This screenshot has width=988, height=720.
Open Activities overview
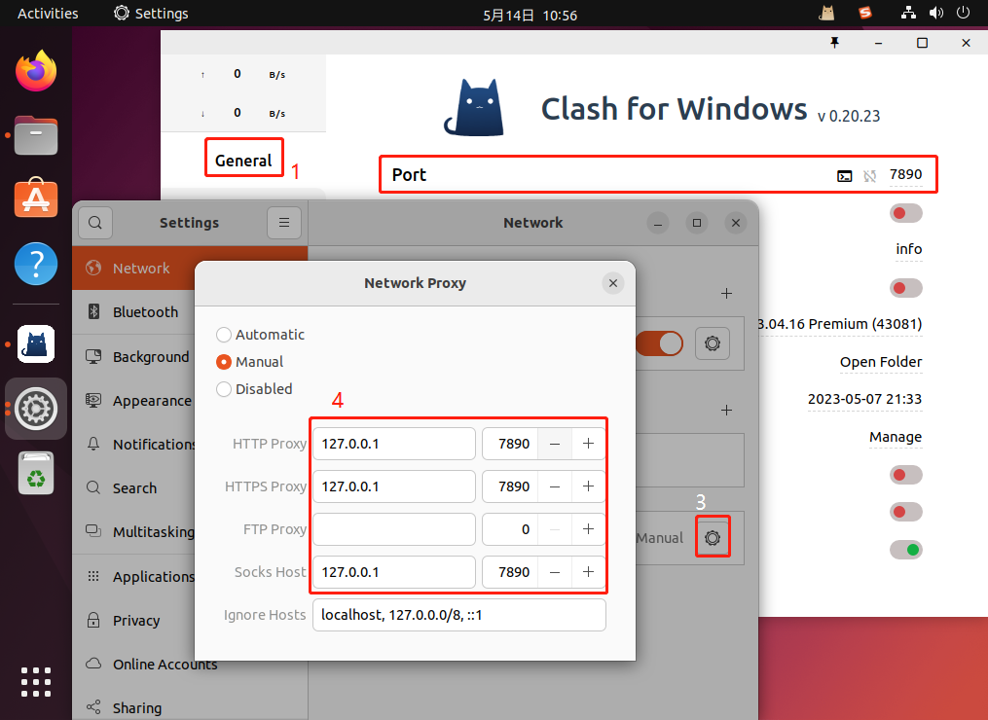(x=48, y=14)
